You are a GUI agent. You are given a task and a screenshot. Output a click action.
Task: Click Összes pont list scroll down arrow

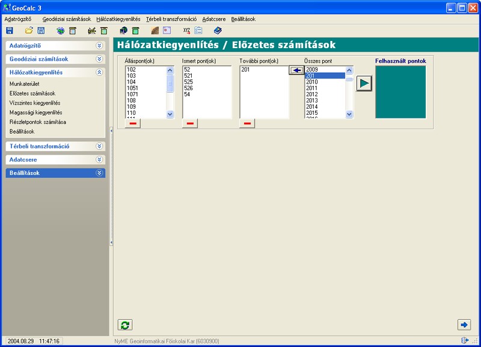tap(349, 114)
